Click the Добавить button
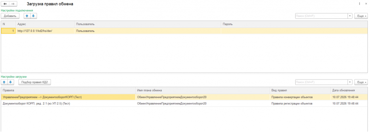The image size is (370, 132). click(10, 16)
